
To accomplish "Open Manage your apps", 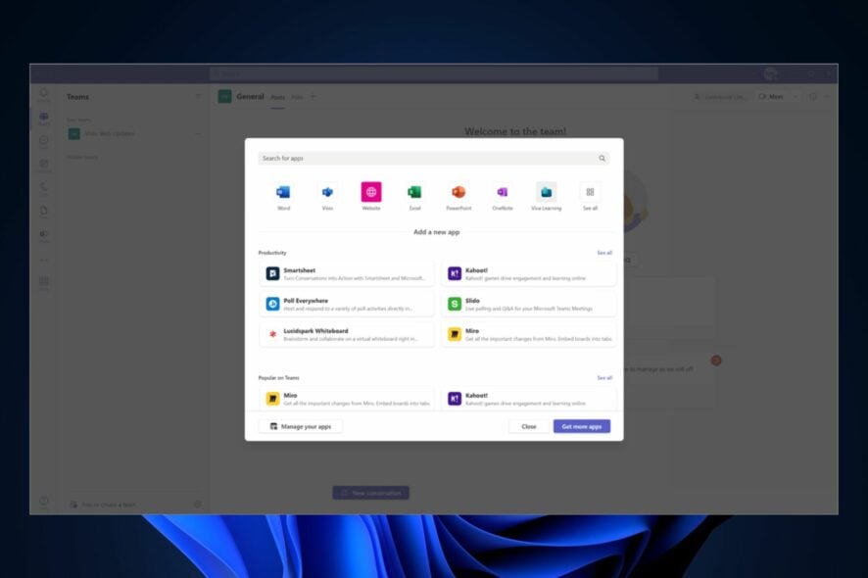I will pos(304,426).
